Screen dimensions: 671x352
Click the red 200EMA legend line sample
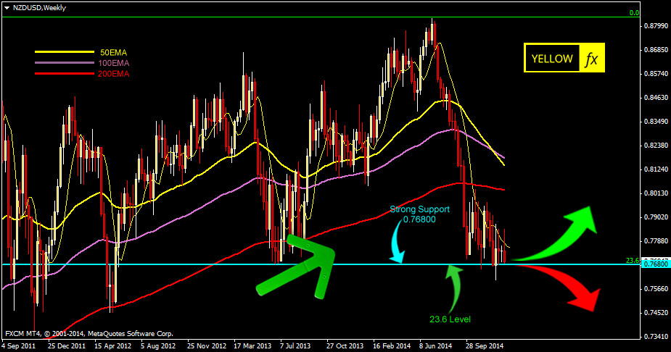(64, 73)
